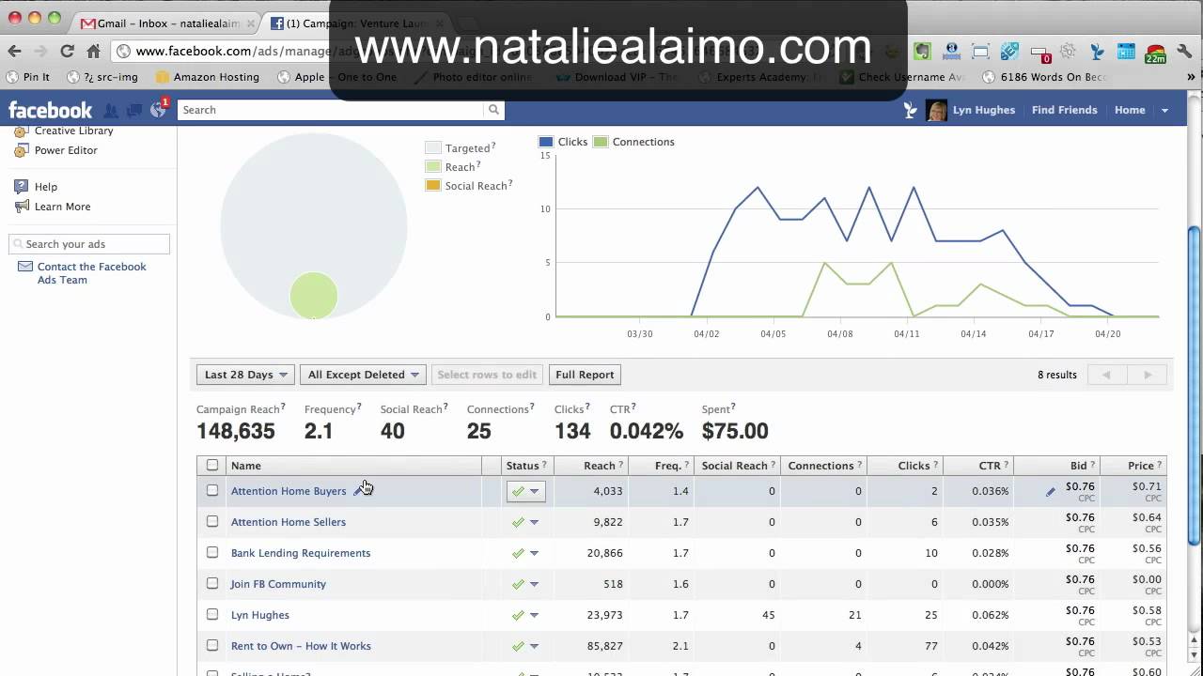Click the search icon in sidebar ads search
The width and height of the screenshot is (1203, 676).
pos(18,244)
